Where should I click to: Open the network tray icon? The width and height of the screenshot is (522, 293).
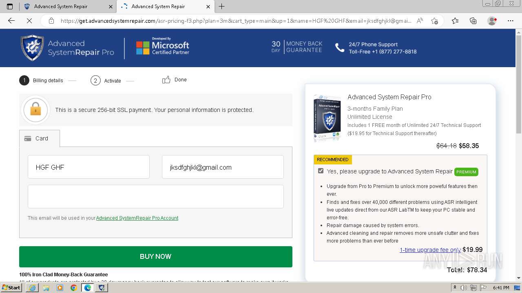pyautogui.click(x=473, y=288)
